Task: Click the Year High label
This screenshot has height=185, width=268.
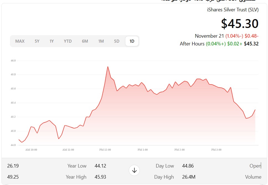Action: [76, 177]
